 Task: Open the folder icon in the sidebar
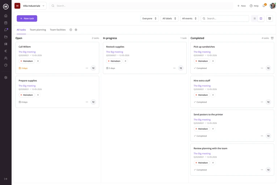6,37
